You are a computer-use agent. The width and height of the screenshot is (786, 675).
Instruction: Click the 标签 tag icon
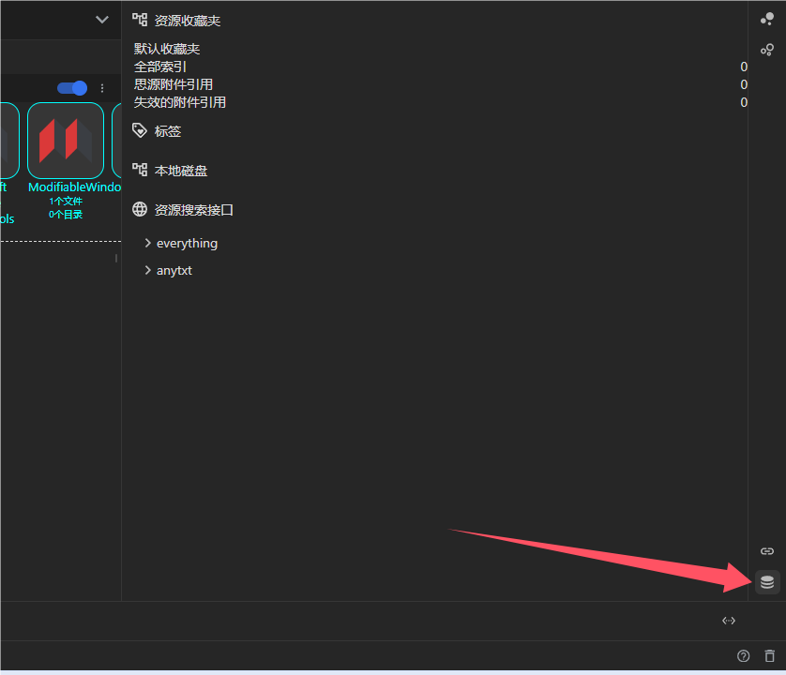point(141,130)
